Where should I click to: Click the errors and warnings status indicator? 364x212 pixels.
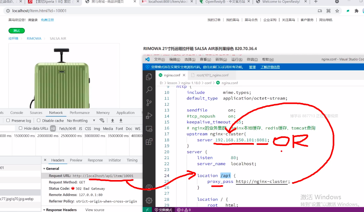click(184, 210)
